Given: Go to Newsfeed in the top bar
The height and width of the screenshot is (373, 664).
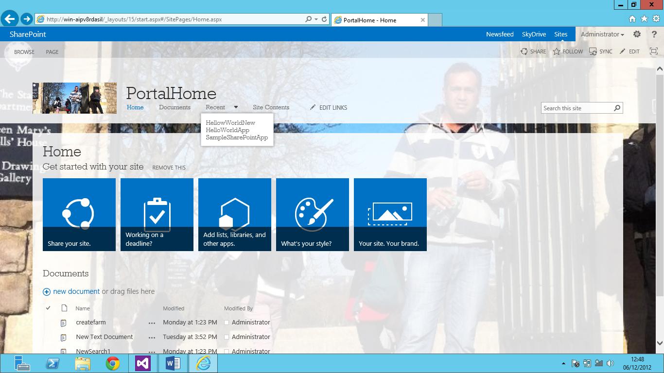Looking at the screenshot, I should point(500,34).
